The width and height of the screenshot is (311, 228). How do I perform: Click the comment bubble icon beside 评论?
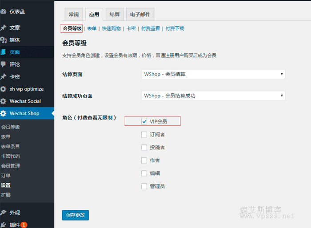point(4,64)
